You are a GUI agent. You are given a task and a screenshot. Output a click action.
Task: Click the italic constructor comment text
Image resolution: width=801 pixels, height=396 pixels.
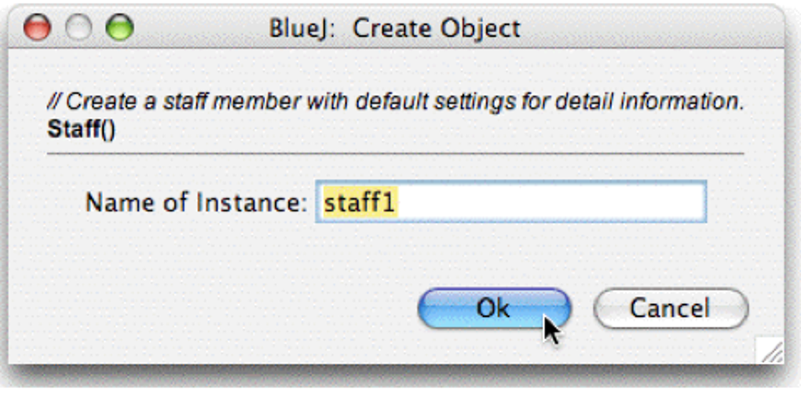coord(395,103)
